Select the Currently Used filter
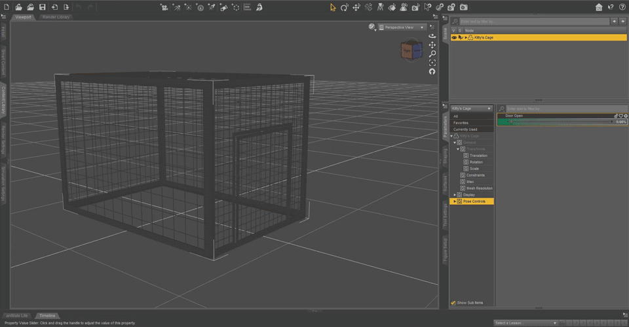Viewport: 629px width, 327px height. 465,129
